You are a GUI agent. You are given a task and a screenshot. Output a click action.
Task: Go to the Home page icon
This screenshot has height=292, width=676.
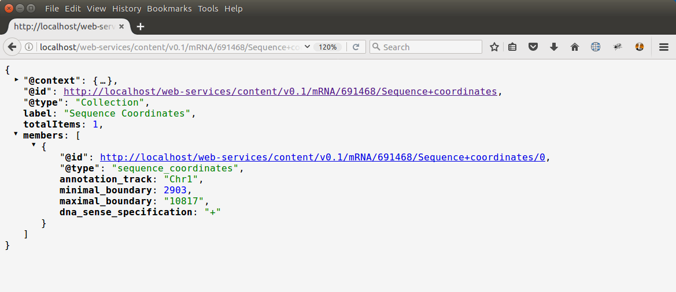click(x=575, y=47)
